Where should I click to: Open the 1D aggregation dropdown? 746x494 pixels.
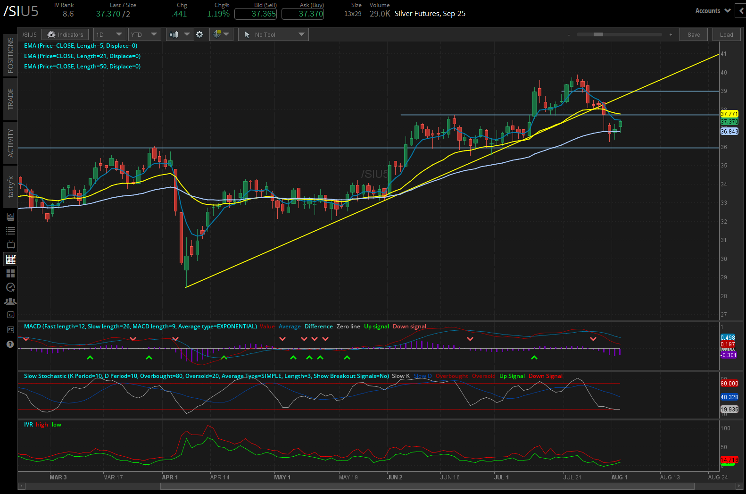[x=109, y=34]
